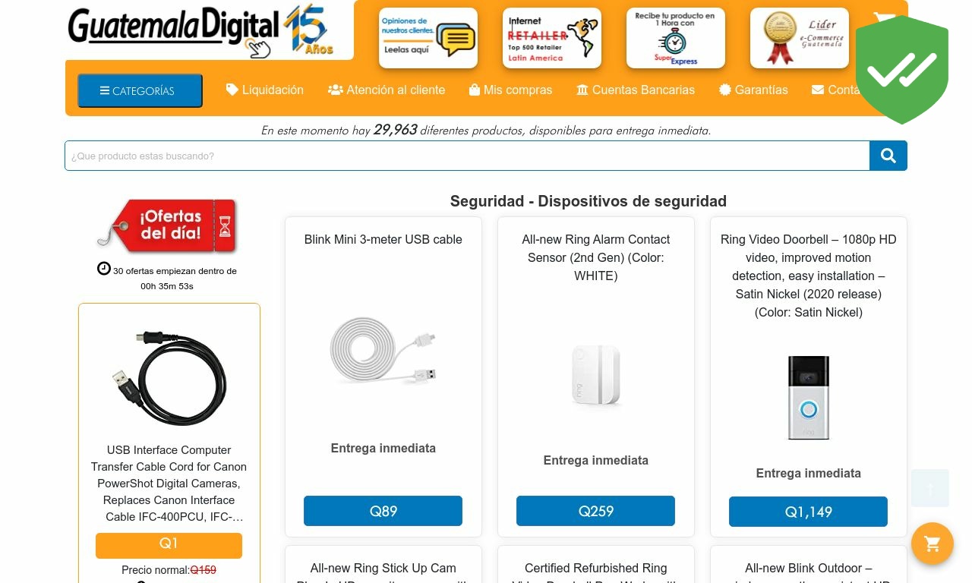Go to Mis compras
Image resolution: width=972 pixels, height=583 pixels.
coord(511,90)
